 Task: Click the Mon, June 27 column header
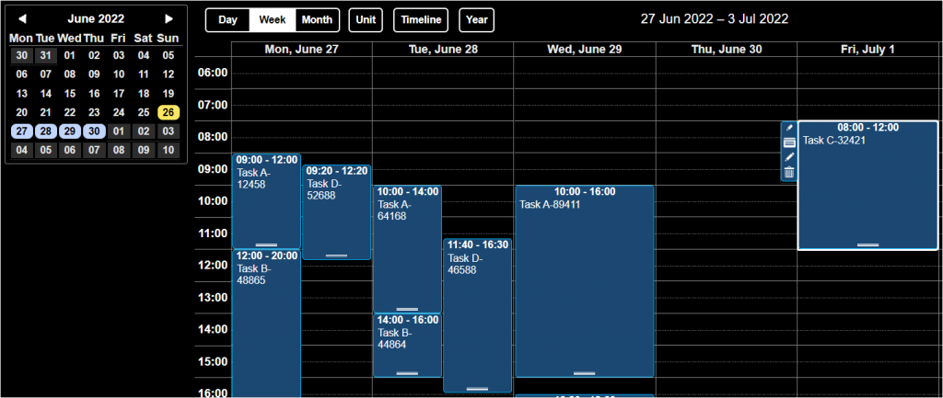(x=301, y=49)
